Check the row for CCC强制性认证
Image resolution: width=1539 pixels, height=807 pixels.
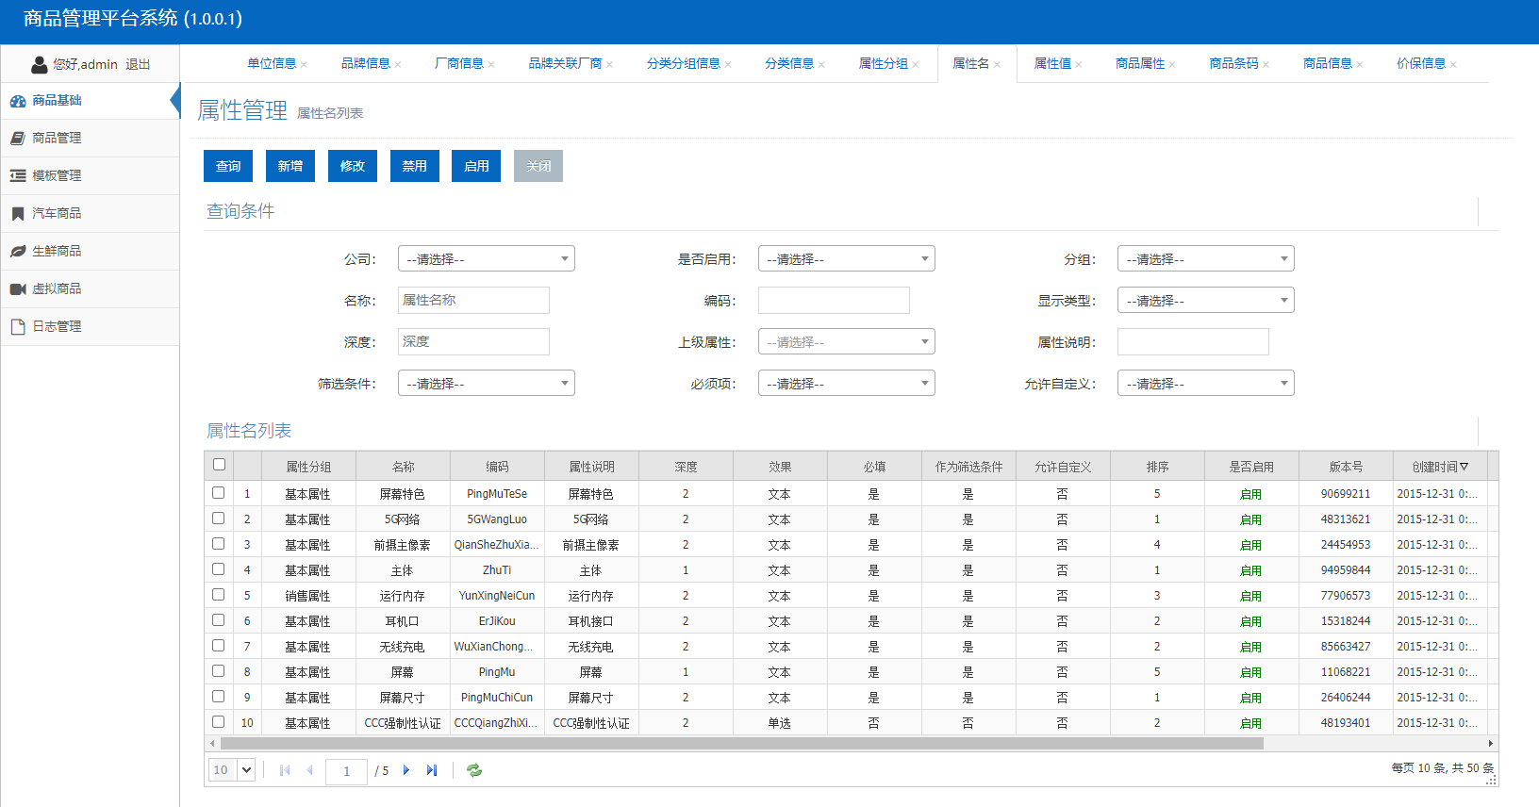pyautogui.click(x=219, y=722)
